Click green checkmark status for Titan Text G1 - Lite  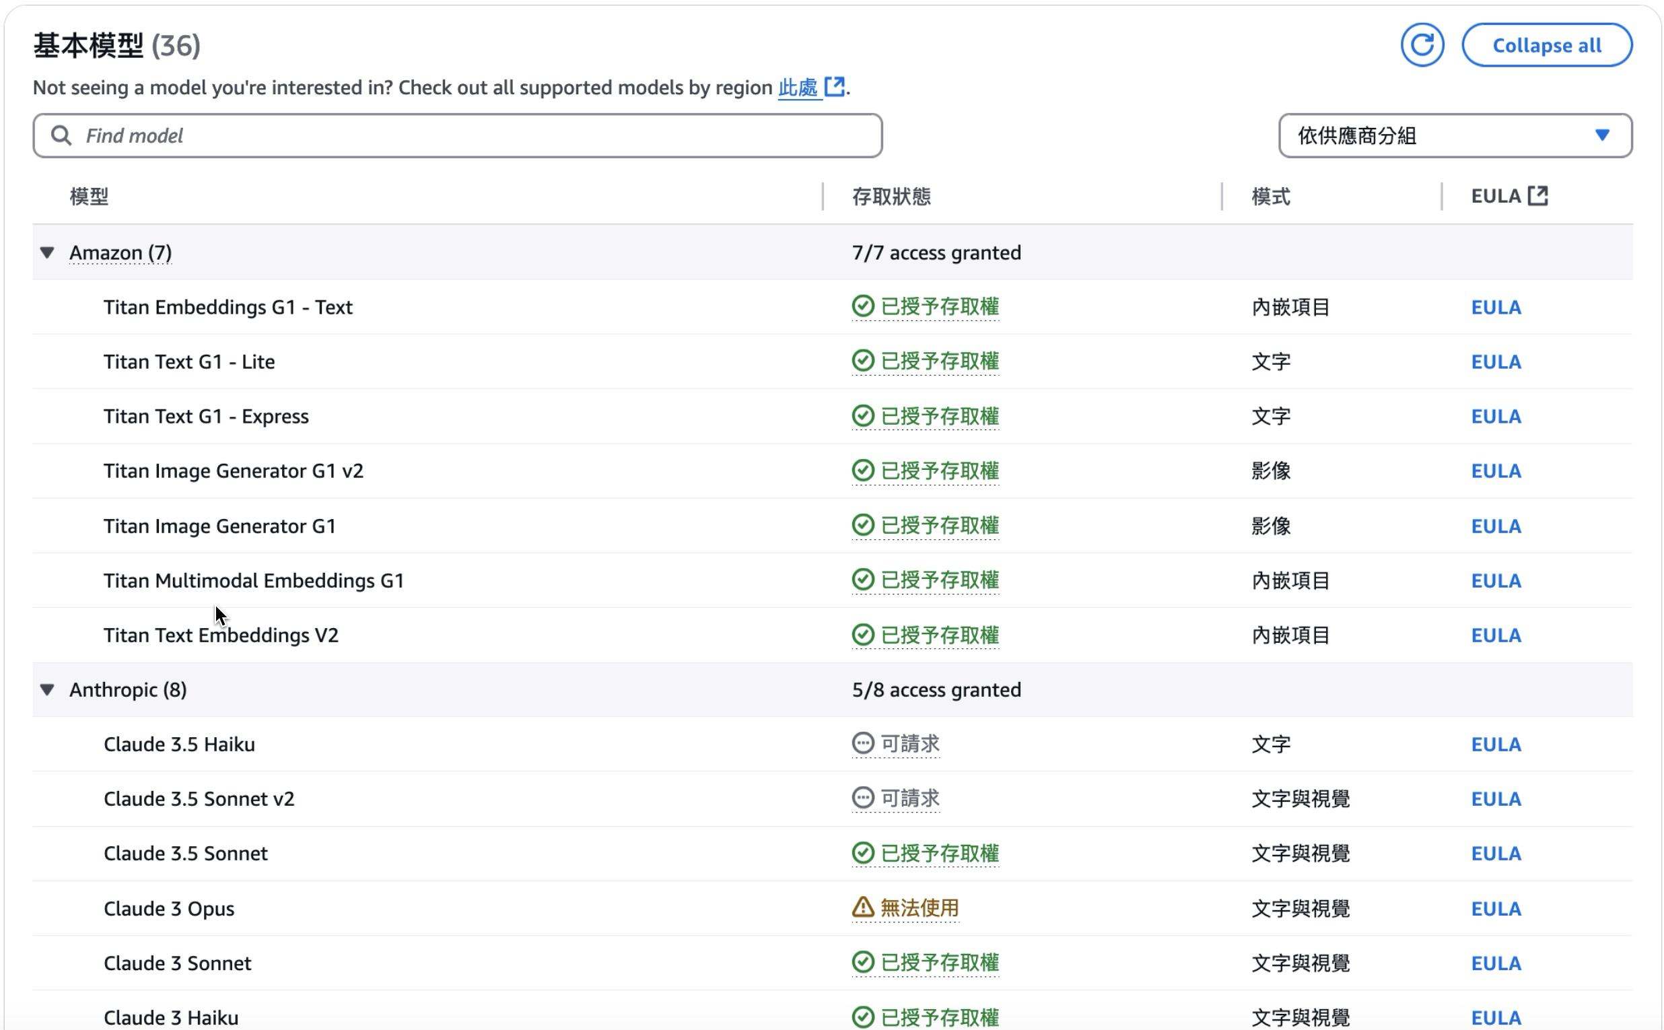point(862,361)
